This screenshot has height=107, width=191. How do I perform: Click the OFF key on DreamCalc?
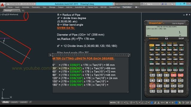coord(181,45)
